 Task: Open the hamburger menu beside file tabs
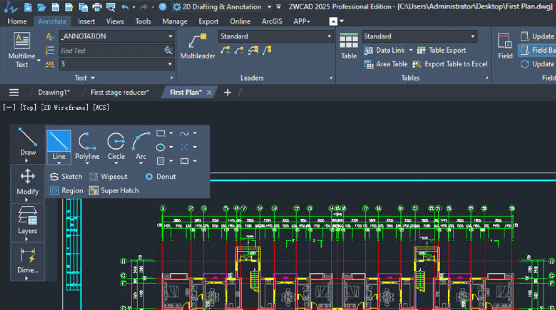(14, 93)
